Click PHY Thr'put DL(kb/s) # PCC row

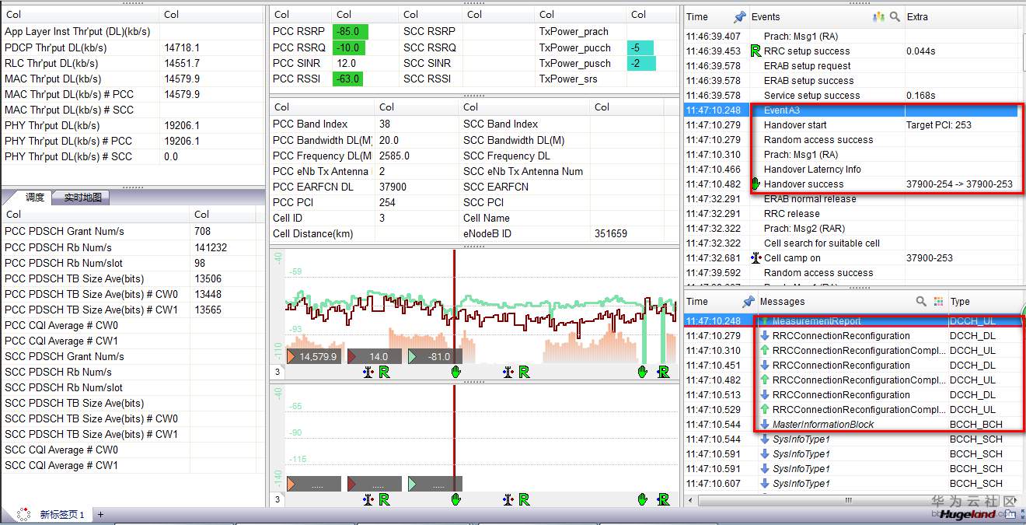pos(132,141)
